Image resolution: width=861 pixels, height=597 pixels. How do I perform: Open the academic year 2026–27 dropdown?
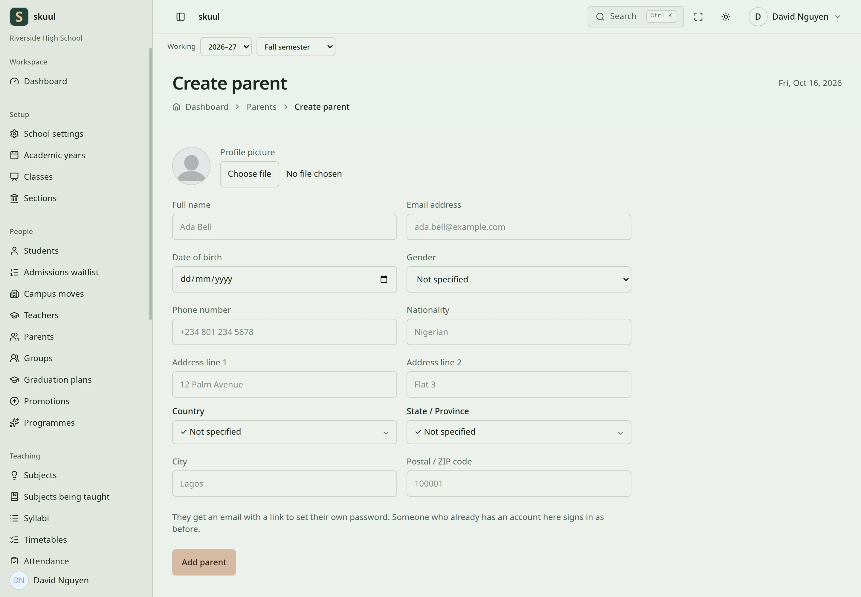[226, 47]
